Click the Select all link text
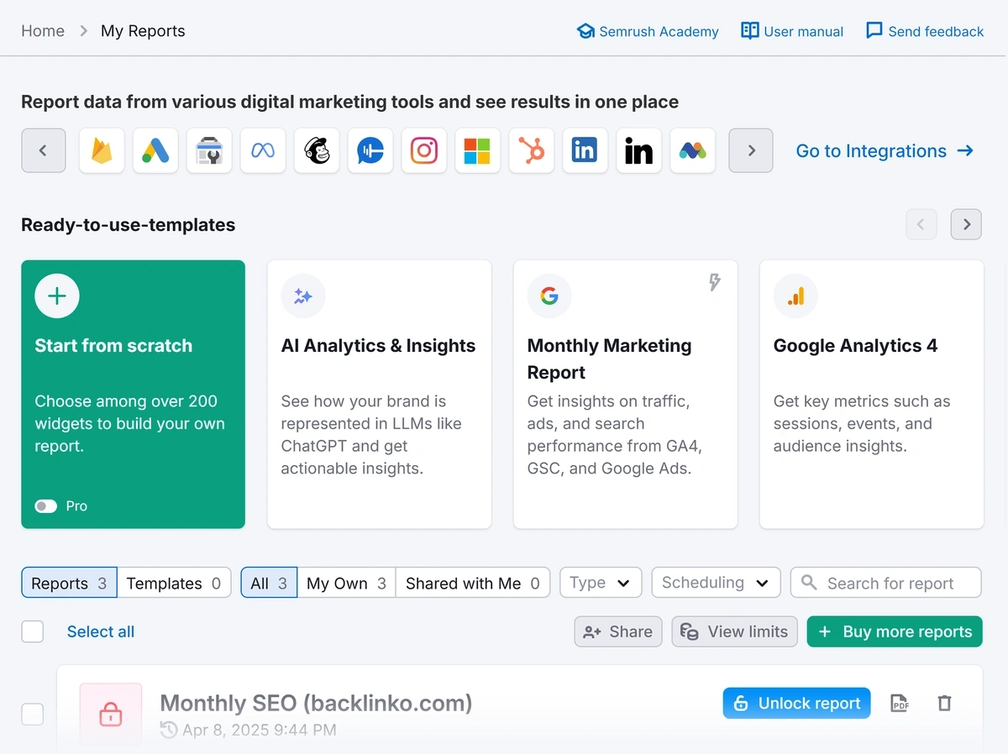Image resolution: width=1008 pixels, height=754 pixels. (x=101, y=631)
